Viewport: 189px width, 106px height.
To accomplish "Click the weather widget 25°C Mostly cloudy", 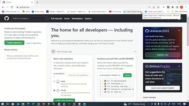I will (135, 104).
